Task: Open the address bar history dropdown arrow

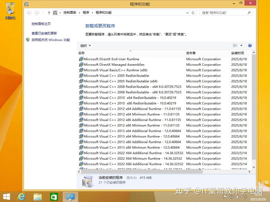Action: (187, 13)
